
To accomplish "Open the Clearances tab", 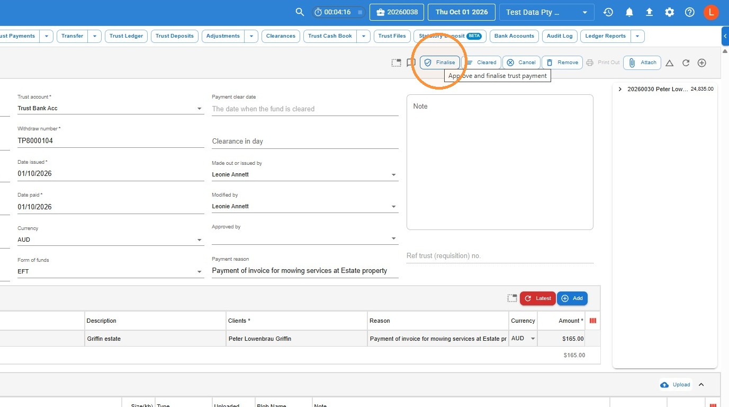I will coord(281,36).
